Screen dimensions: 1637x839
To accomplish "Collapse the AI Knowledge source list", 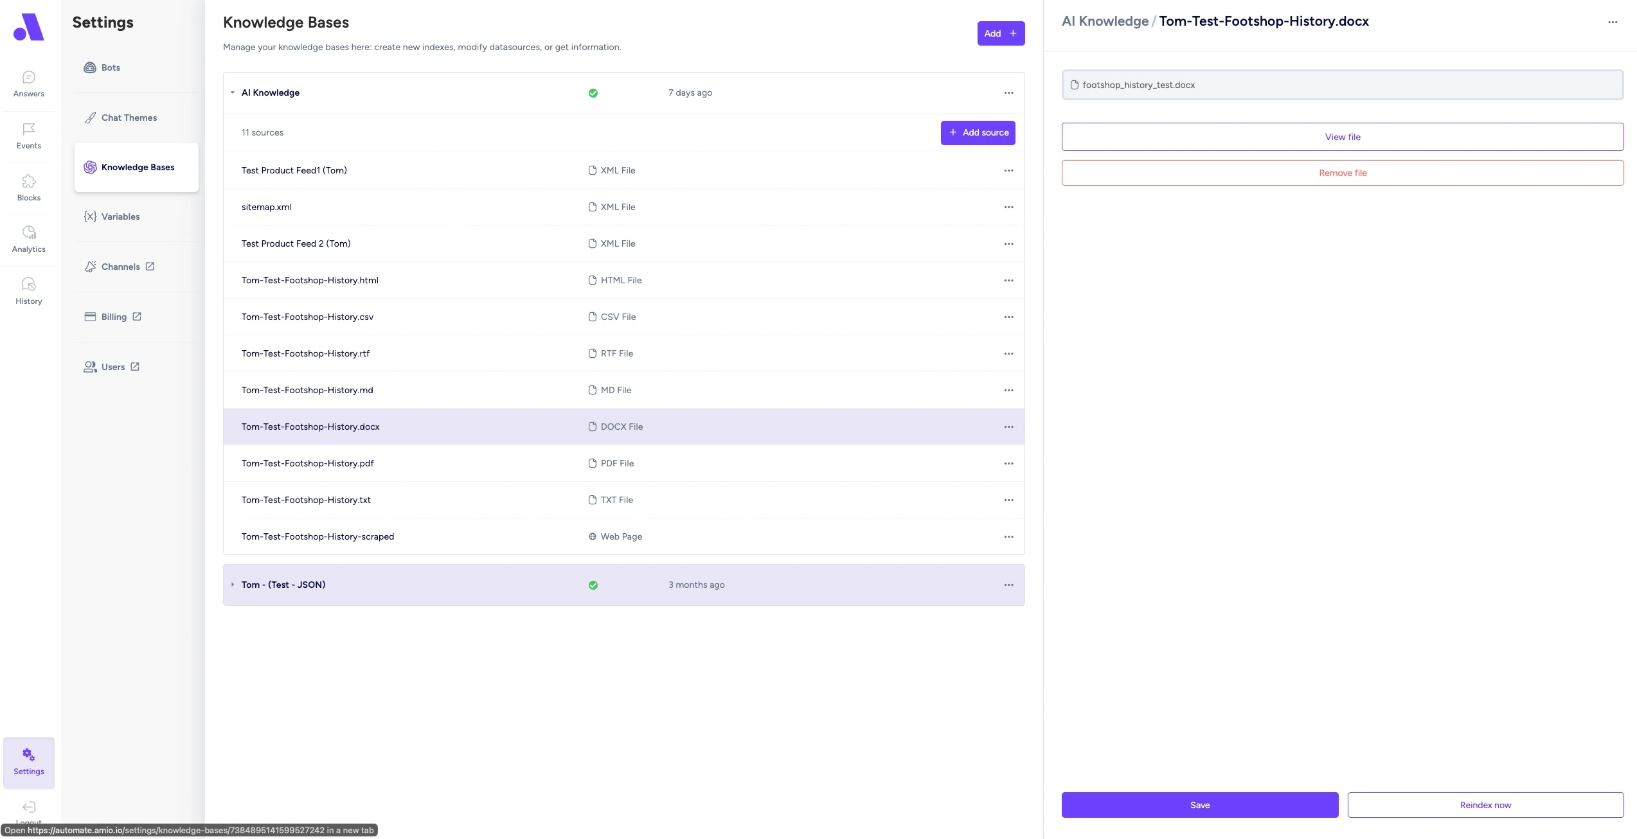I will pos(233,93).
